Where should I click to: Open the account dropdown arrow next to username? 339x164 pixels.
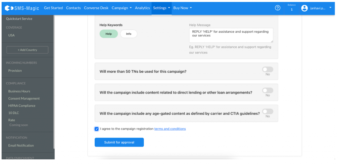(330, 8)
